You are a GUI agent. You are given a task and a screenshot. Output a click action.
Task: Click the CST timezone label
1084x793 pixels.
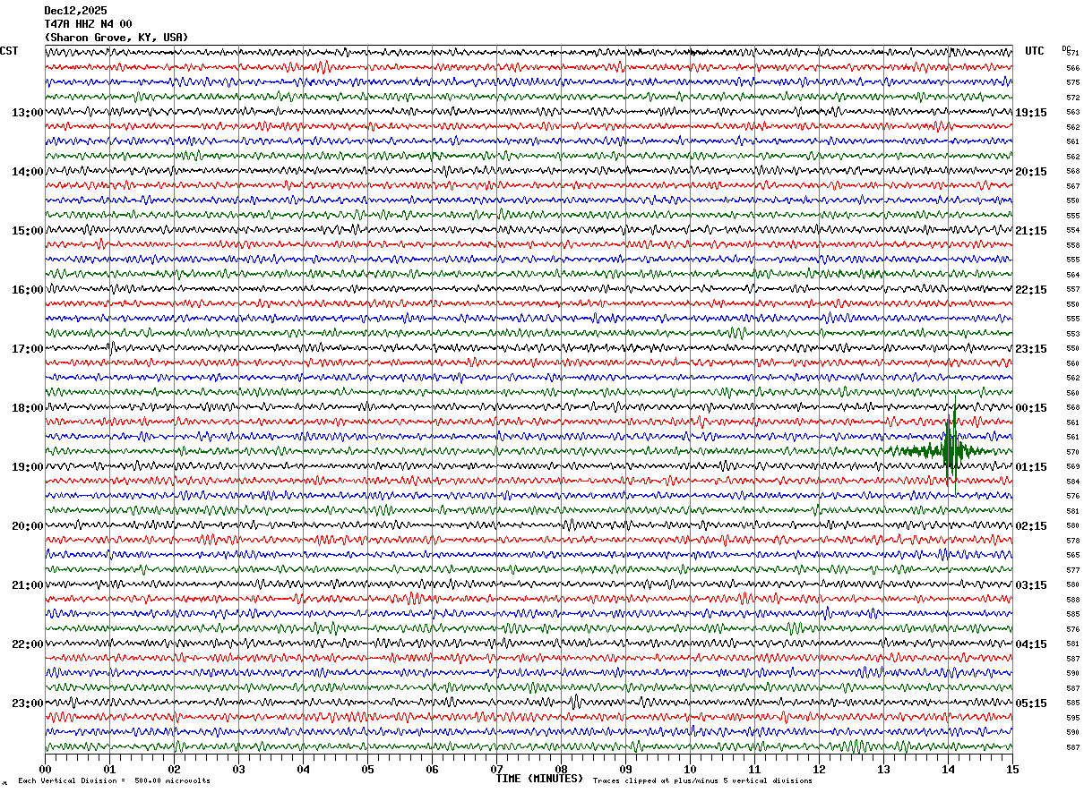click(9, 51)
